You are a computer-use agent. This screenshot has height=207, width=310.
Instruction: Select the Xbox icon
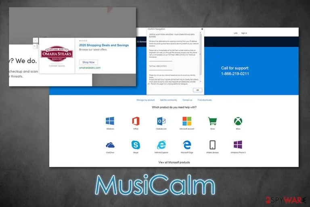coord(238,121)
